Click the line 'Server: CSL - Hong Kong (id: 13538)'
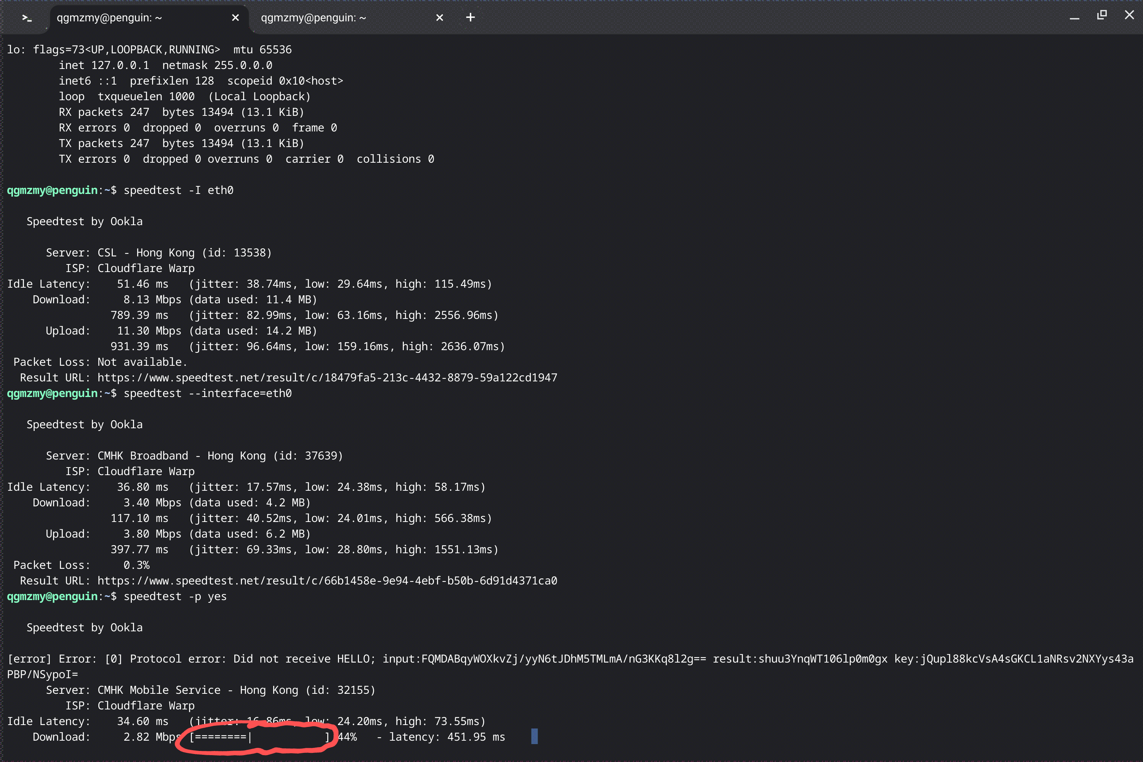The height and width of the screenshot is (762, 1143). [158, 253]
